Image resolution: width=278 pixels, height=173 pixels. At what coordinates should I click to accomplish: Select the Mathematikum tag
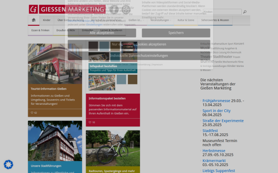pyautogui.click(x=219, y=44)
